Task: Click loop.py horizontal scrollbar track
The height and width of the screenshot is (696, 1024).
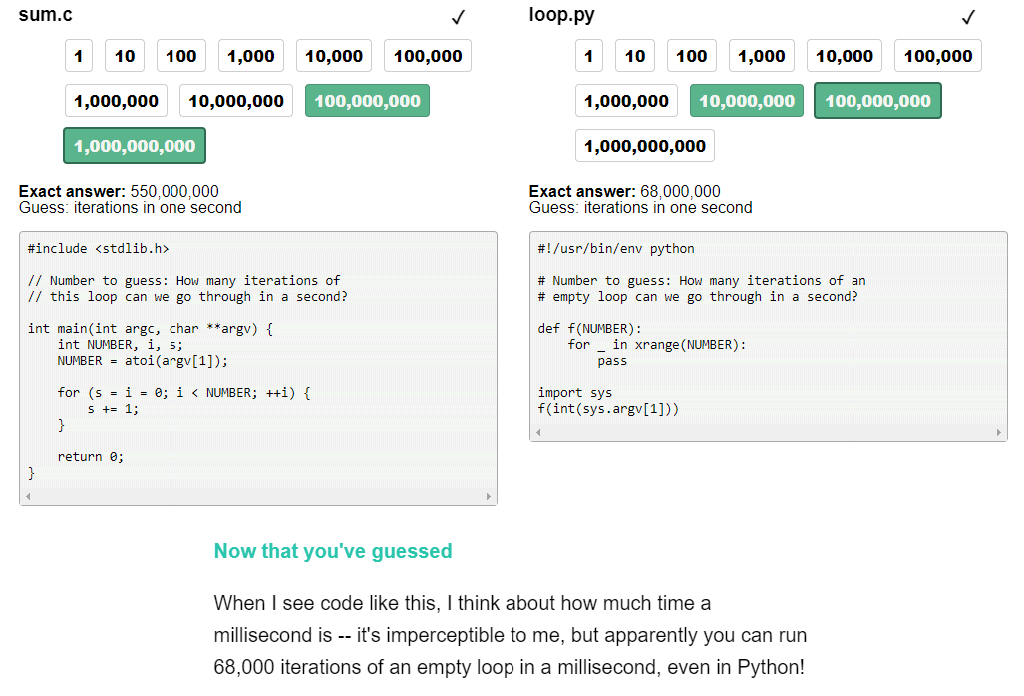Action: pos(769,432)
